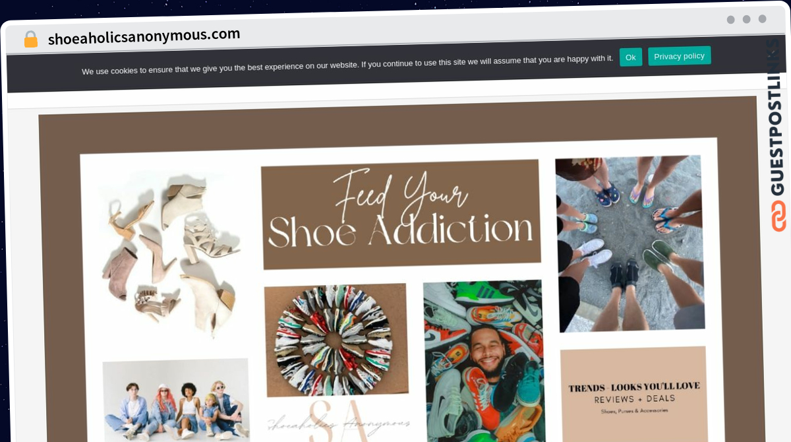
Task: Open the group sitting in denim photo
Action: [176, 400]
